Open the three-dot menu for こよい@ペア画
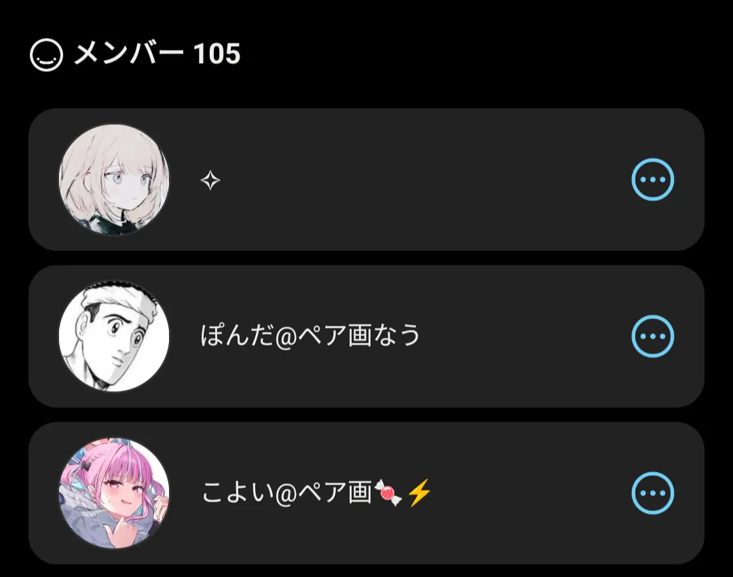Viewport: 733px width, 577px height. click(653, 493)
